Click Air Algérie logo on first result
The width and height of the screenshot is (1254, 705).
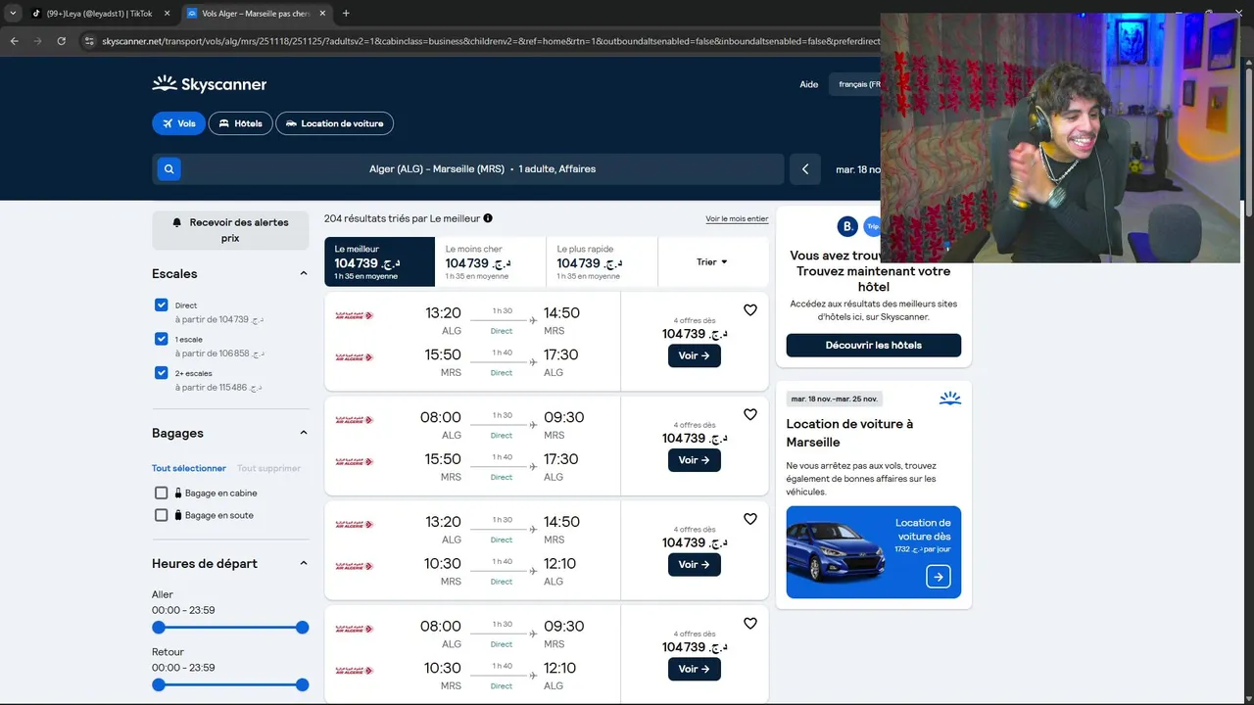pos(355,315)
